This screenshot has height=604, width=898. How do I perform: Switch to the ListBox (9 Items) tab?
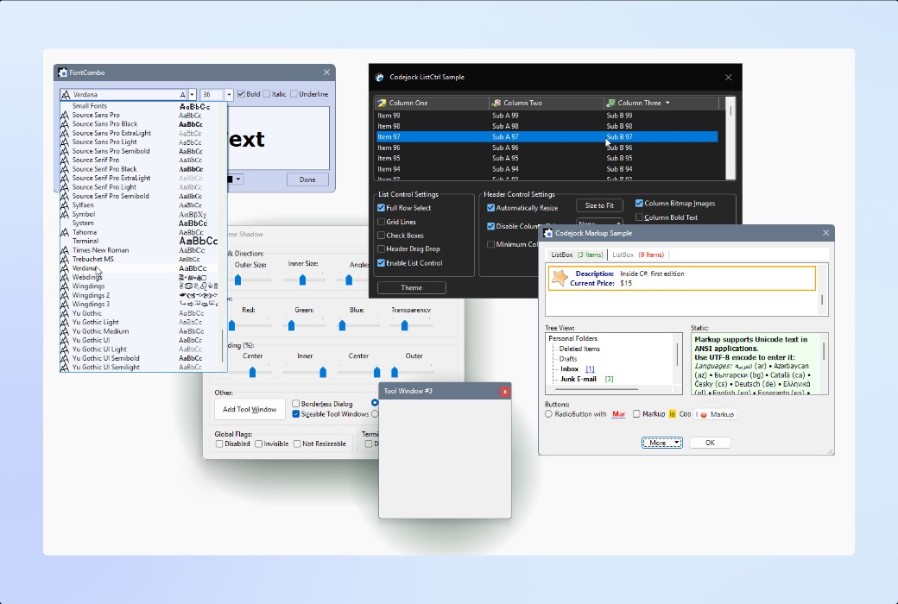pyautogui.click(x=638, y=255)
